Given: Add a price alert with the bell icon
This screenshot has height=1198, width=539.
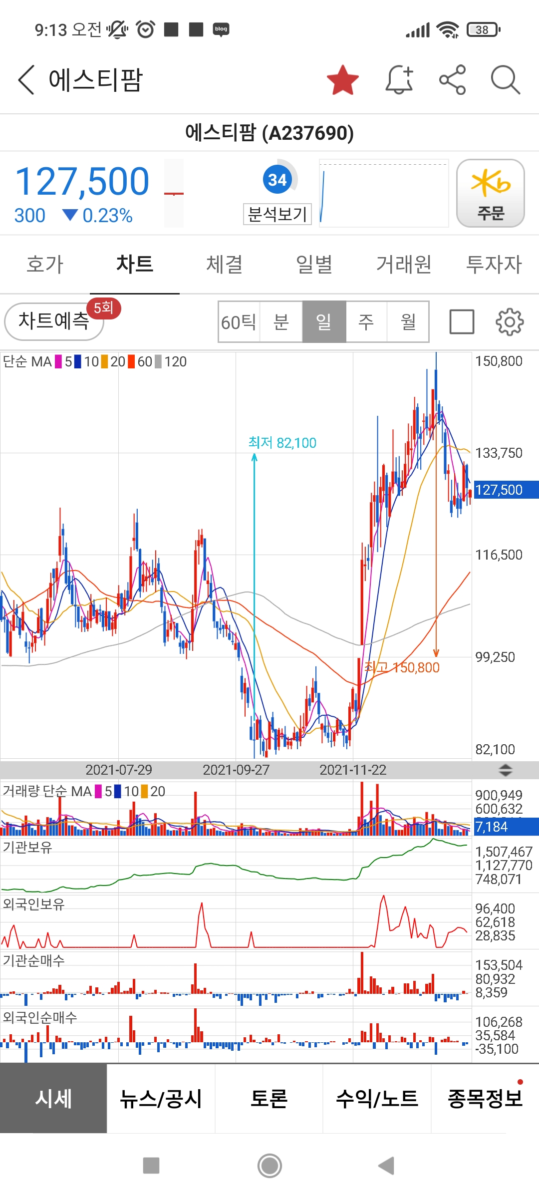Looking at the screenshot, I should (x=400, y=80).
